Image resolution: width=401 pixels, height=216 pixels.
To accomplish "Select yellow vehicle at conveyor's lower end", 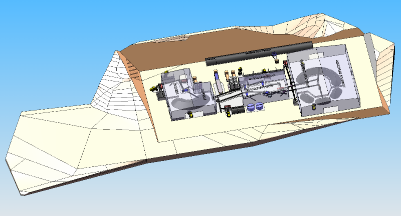I will click(x=229, y=112).
